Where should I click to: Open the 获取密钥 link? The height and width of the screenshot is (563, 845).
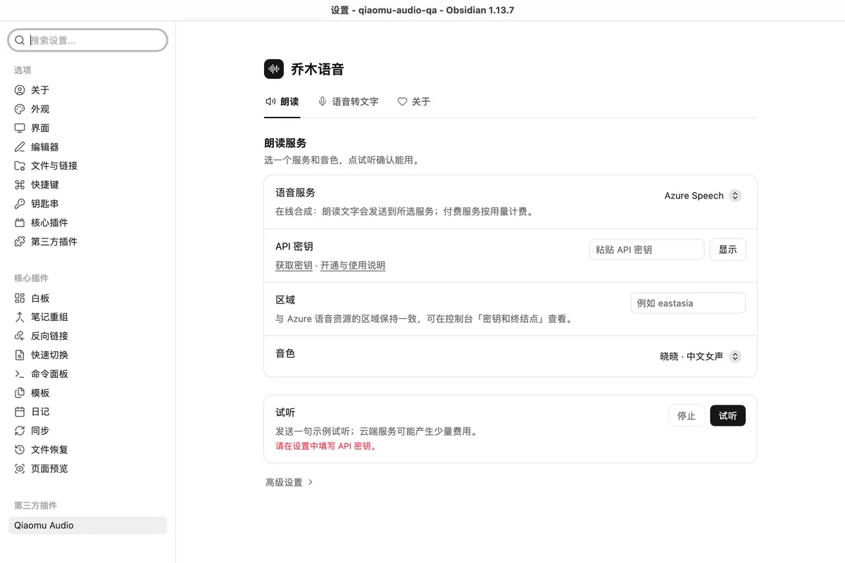pos(294,265)
